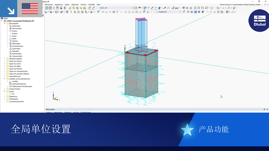Expand the Materialien node
The height and width of the screenshot is (151, 269).
[7, 26]
